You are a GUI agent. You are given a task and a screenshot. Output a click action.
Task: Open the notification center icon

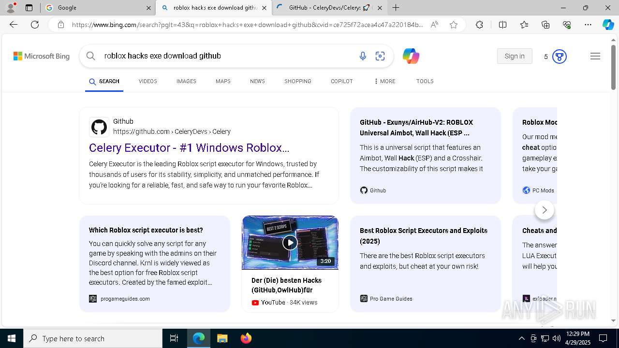pos(603,338)
